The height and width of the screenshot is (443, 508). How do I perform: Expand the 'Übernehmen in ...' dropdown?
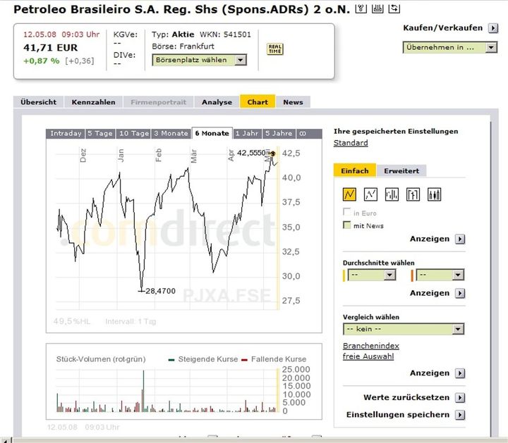coord(449,47)
